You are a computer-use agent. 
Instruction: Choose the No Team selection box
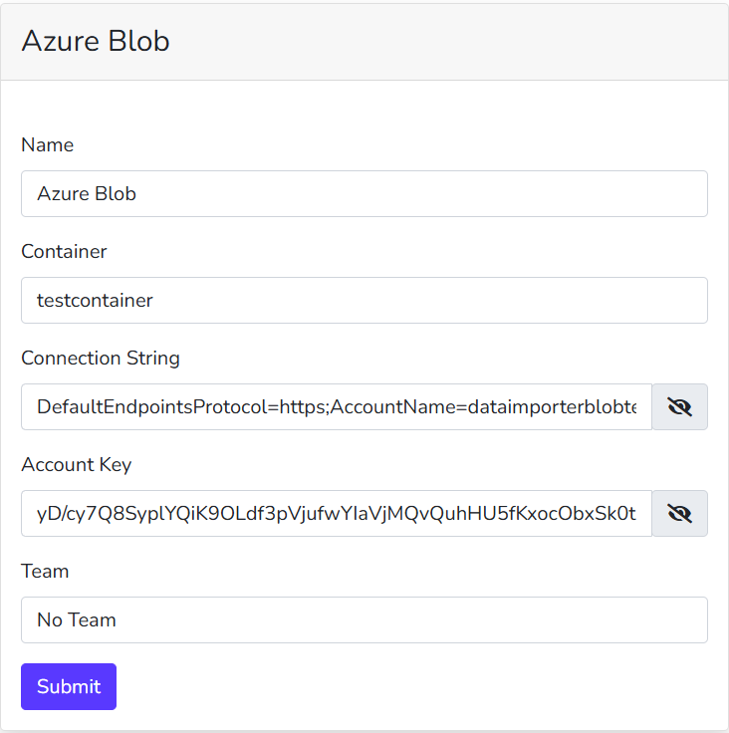click(364, 619)
